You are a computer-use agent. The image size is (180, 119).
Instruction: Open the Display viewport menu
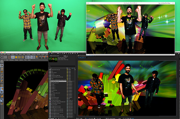[17, 60]
